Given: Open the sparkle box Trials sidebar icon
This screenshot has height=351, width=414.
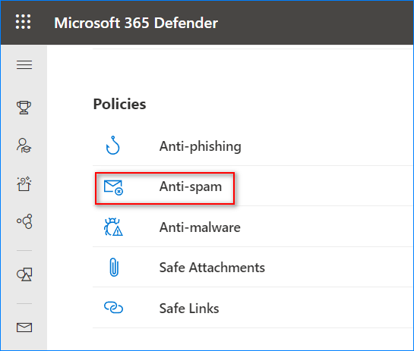Looking at the screenshot, I should [24, 184].
